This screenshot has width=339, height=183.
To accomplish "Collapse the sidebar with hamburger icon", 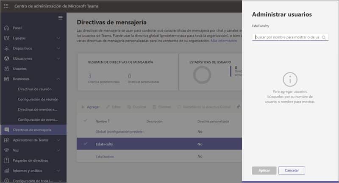I will [60, 17].
